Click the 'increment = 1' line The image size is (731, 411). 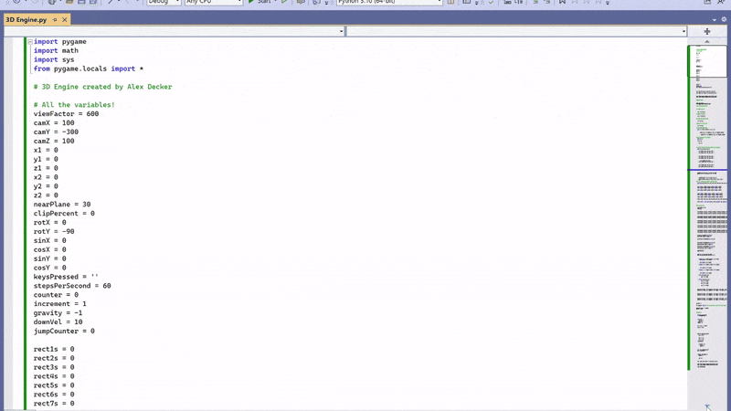(59, 304)
